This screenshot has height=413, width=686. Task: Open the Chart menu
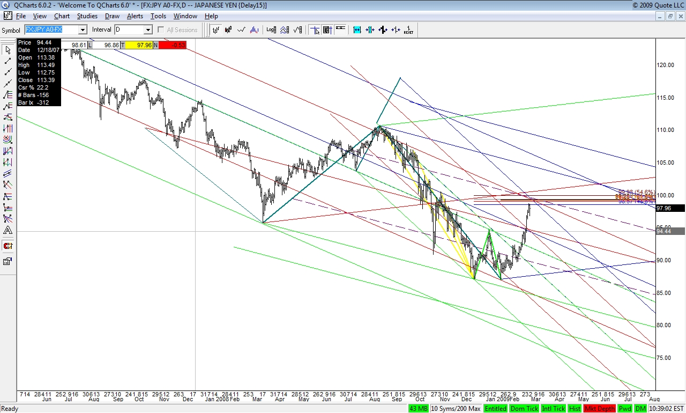(62, 16)
